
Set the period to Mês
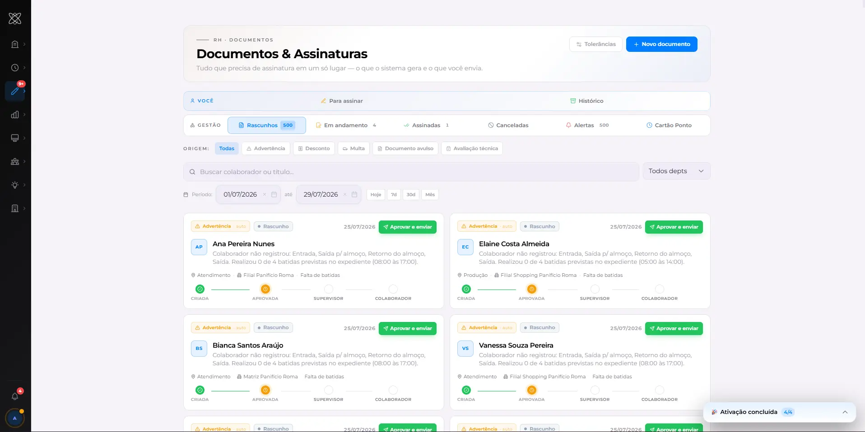coord(430,195)
